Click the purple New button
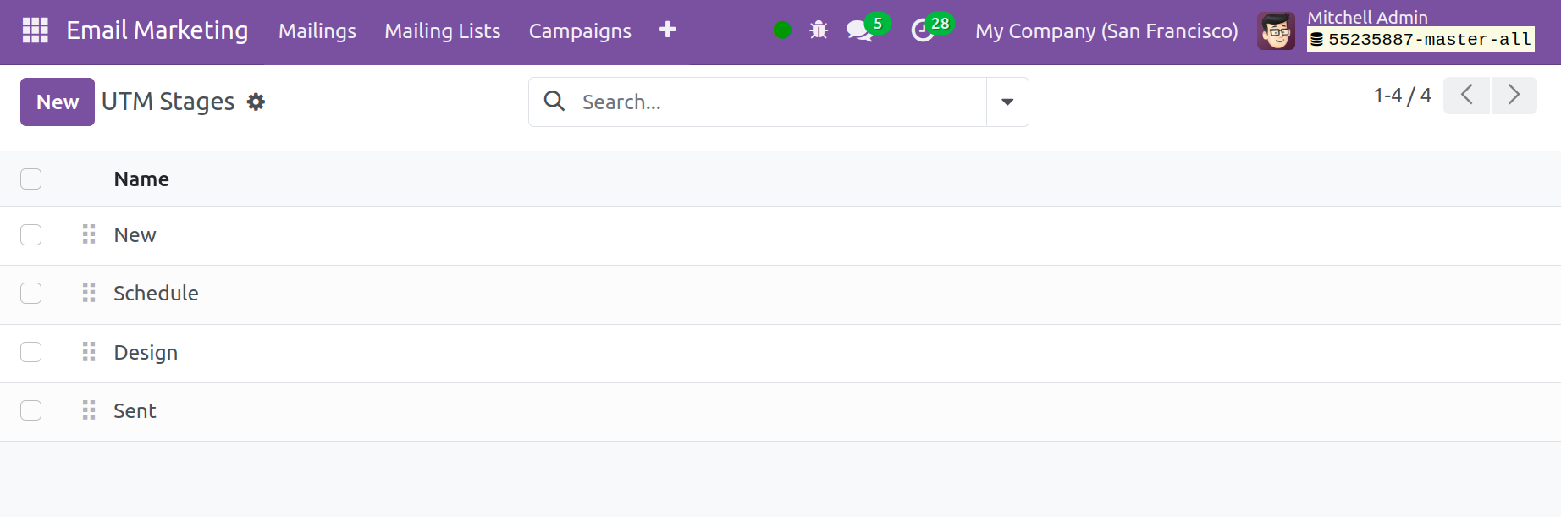This screenshot has height=517, width=1561. coord(58,102)
